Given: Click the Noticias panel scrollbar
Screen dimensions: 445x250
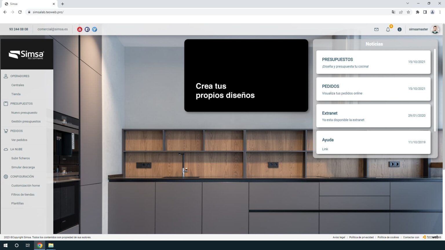Looking at the screenshot, I should 435,90.
